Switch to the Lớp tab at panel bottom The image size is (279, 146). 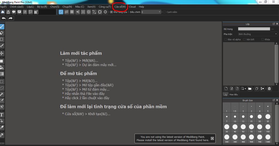[225, 95]
